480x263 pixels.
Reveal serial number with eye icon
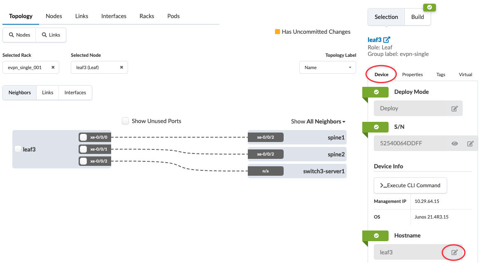(x=454, y=144)
